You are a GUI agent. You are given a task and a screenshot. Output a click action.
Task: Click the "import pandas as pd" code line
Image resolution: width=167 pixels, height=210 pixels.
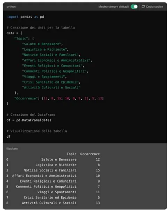pyautogui.click(x=25, y=17)
